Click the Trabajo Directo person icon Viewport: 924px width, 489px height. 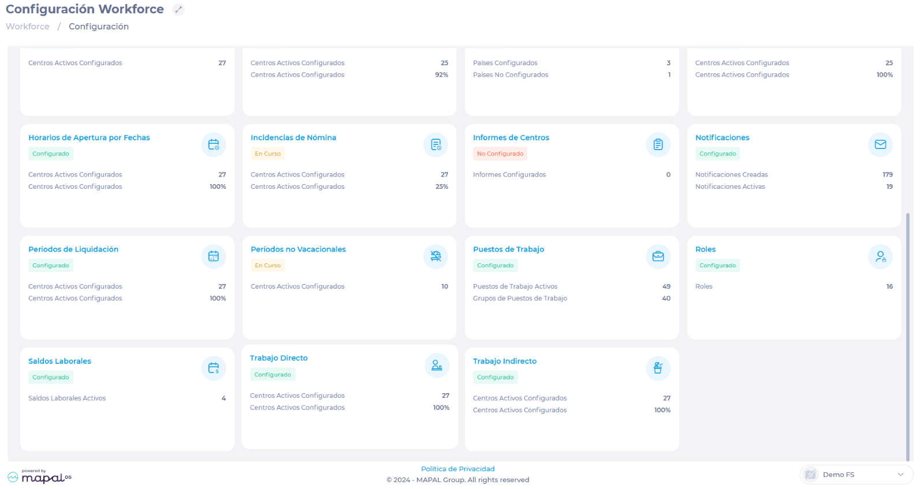point(437,365)
